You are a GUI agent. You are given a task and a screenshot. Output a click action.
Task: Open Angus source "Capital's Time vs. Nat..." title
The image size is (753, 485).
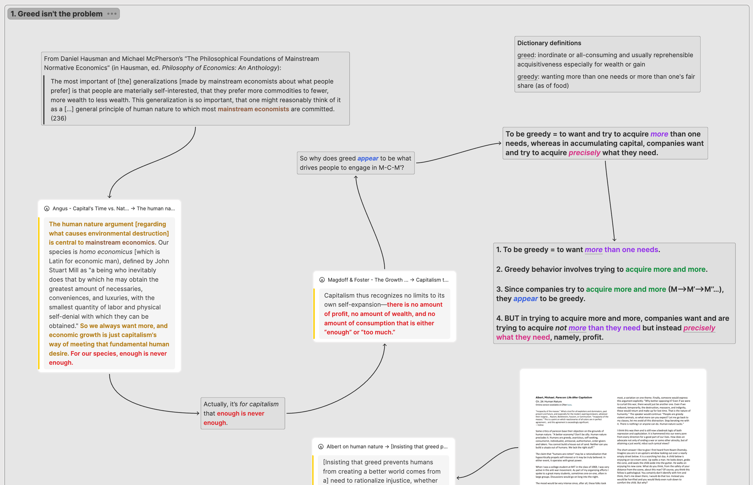pos(90,208)
